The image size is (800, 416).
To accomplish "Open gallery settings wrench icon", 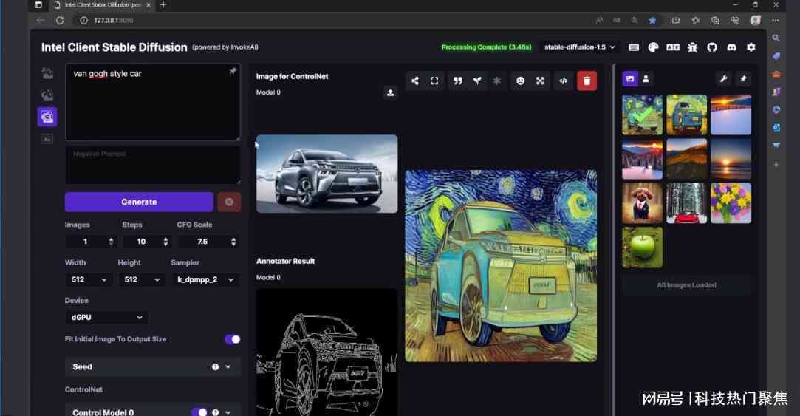I will [723, 78].
